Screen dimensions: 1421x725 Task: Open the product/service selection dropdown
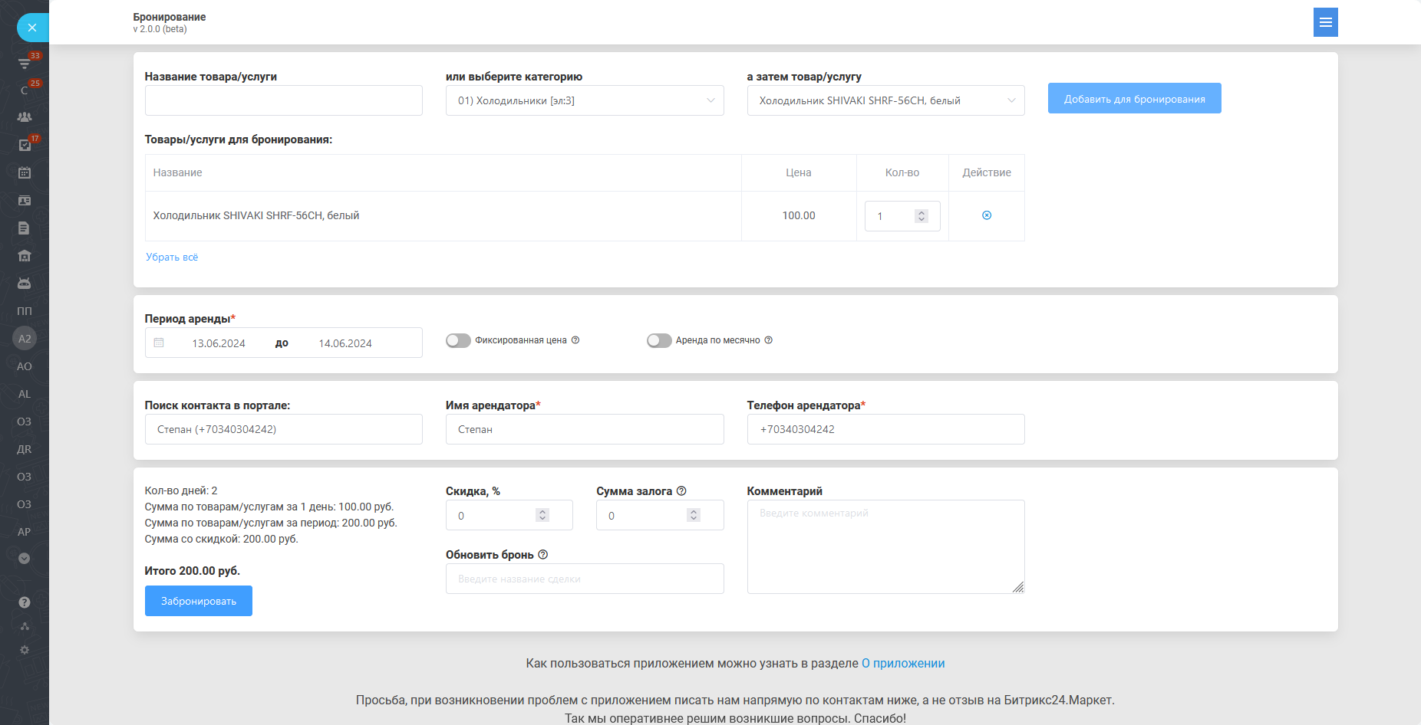(885, 100)
